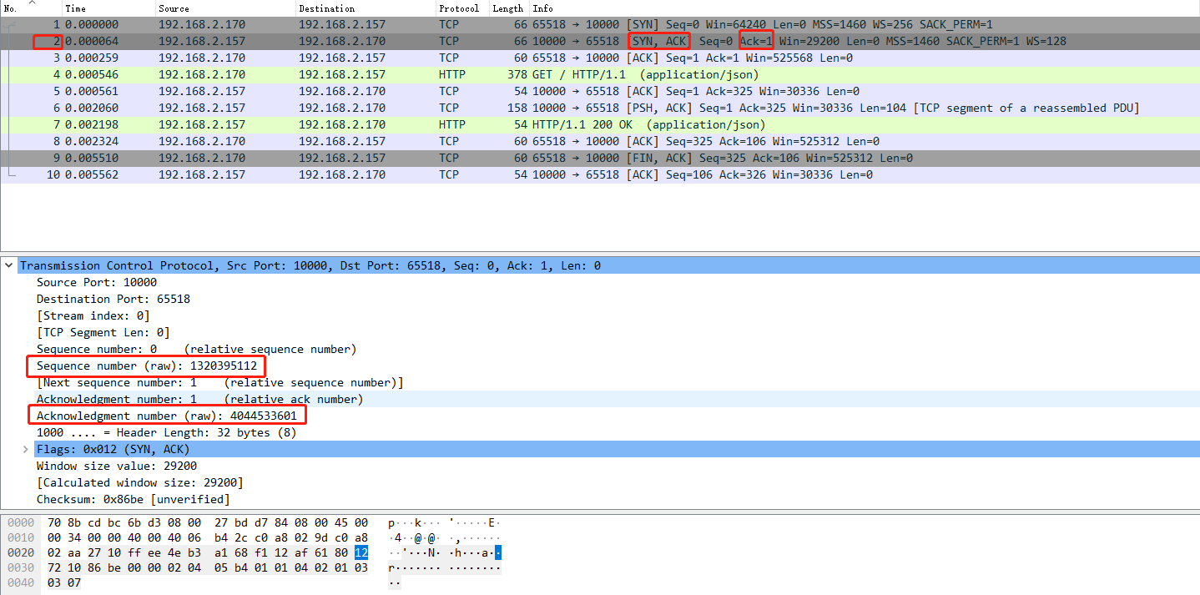Click the Info column header

[542, 8]
